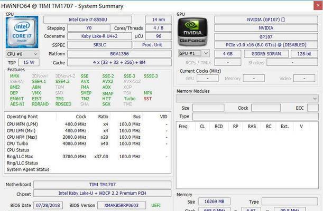Select the Stepping value Y0
The width and height of the screenshot is (323, 211).
pyautogui.click(x=89, y=28)
